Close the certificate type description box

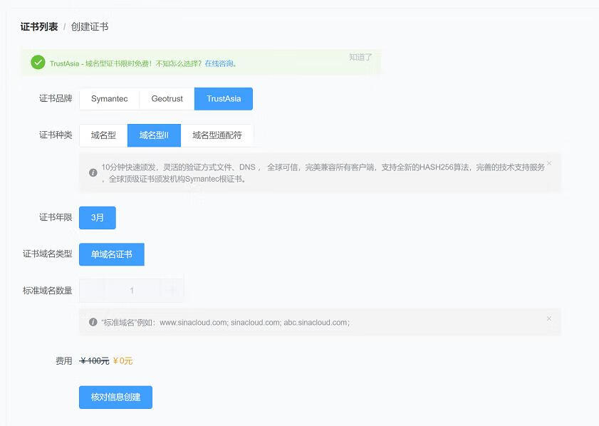[x=548, y=163]
